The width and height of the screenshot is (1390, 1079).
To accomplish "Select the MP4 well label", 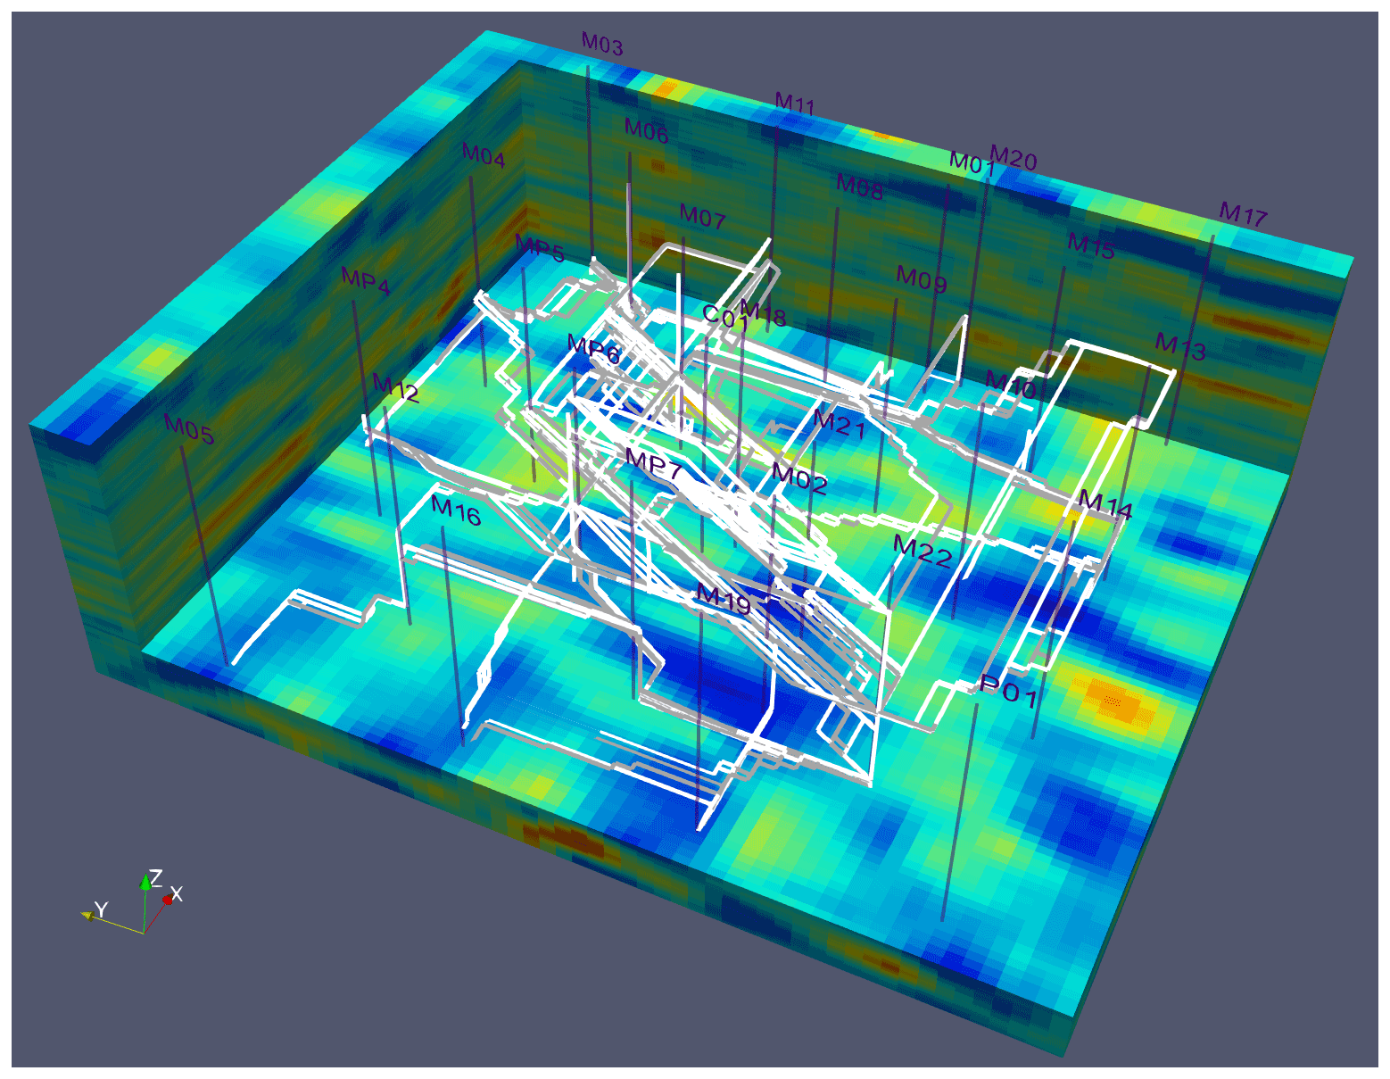I will point(366,280).
